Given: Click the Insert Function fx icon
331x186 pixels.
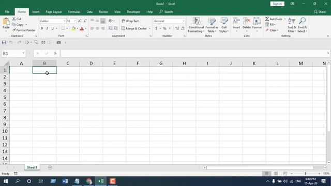Looking at the screenshot, I should (55, 54).
